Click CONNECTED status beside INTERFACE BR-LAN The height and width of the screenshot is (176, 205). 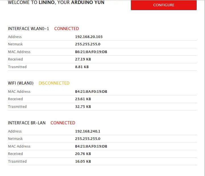tap(63, 123)
